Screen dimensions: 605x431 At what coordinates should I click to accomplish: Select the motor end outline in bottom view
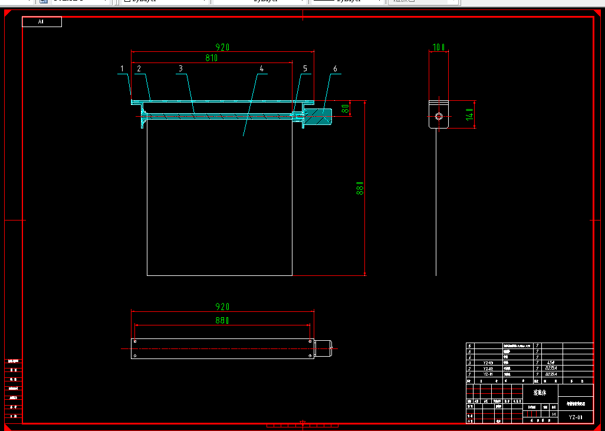click(323, 348)
